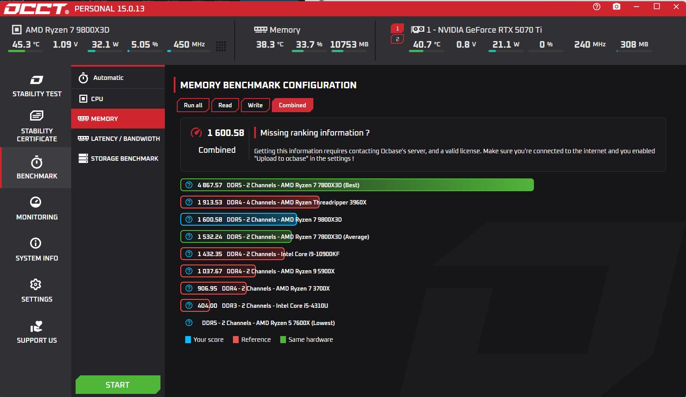
Task: Open the System Info section
Action: (x=37, y=250)
